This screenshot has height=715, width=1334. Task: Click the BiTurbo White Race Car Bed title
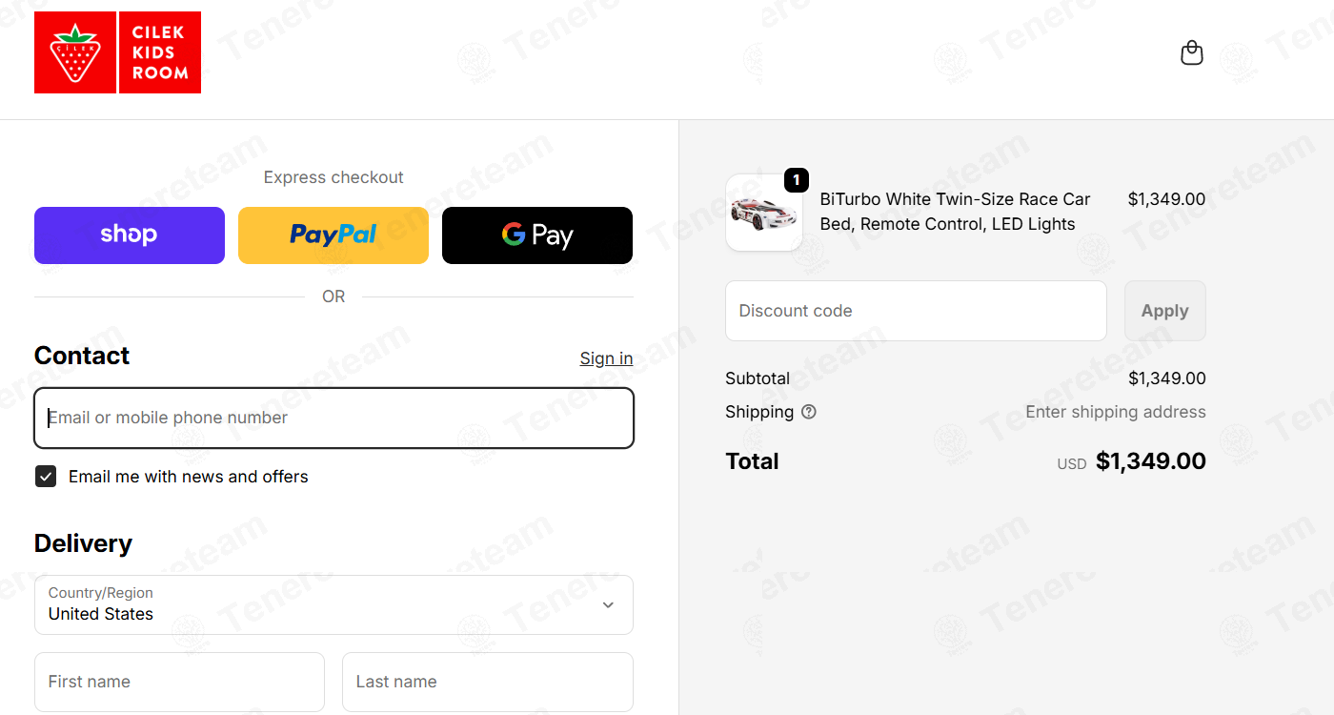[x=955, y=212]
